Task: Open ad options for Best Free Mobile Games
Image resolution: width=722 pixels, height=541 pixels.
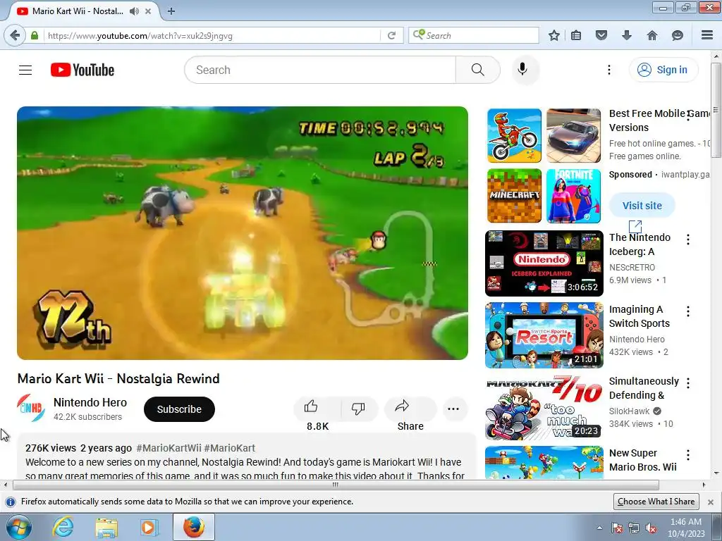Action: click(688, 116)
